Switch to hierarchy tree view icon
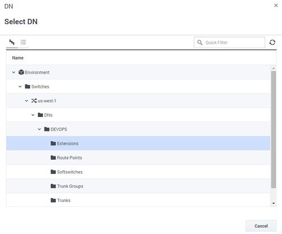The image size is (282, 234). click(x=12, y=42)
